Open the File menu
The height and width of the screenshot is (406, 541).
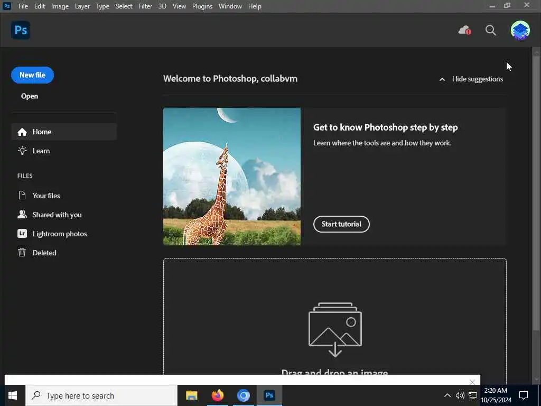(x=23, y=6)
